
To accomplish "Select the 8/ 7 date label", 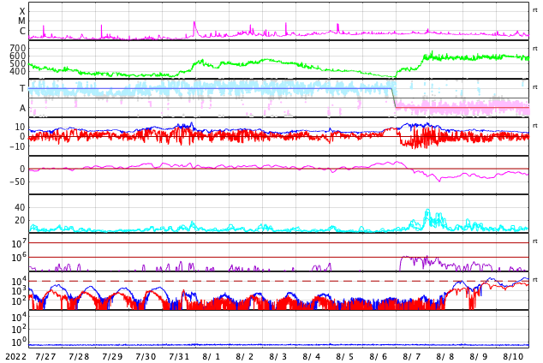I will tap(412, 357).
